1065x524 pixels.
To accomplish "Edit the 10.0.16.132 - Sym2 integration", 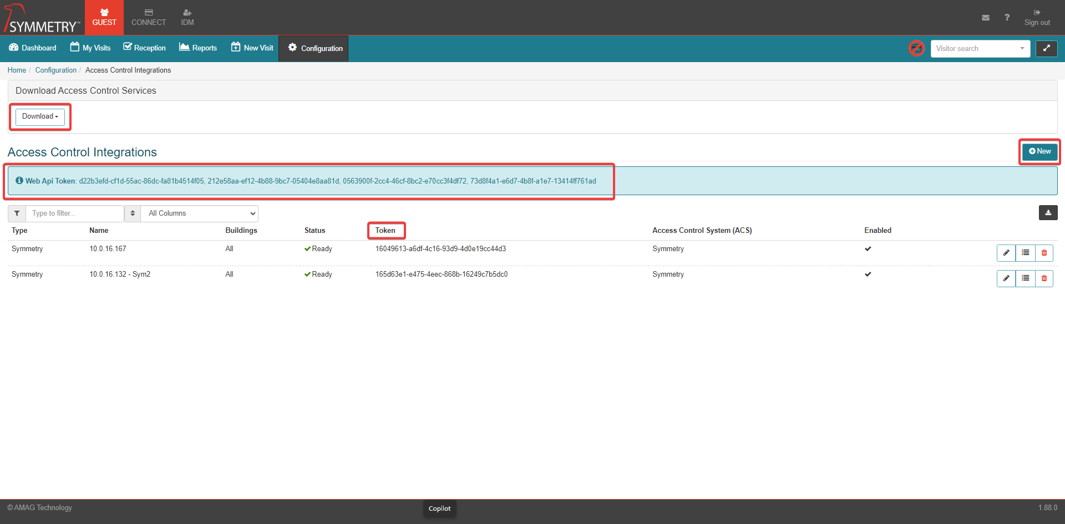I will click(1006, 278).
